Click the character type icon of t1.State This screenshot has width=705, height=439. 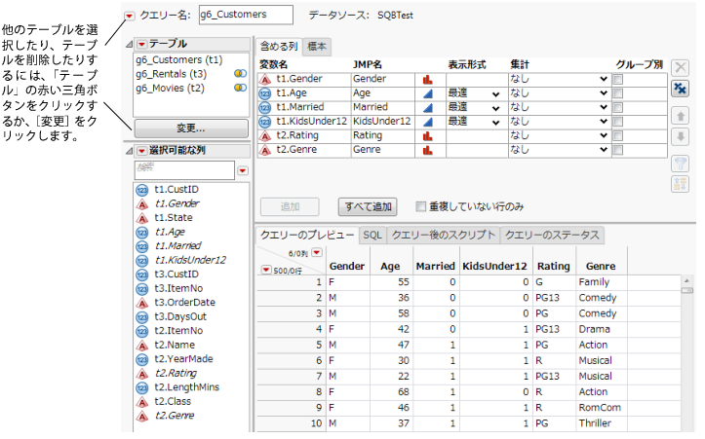coord(142,218)
